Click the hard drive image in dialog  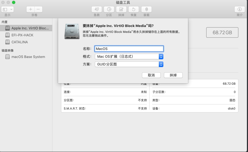coord(72,31)
